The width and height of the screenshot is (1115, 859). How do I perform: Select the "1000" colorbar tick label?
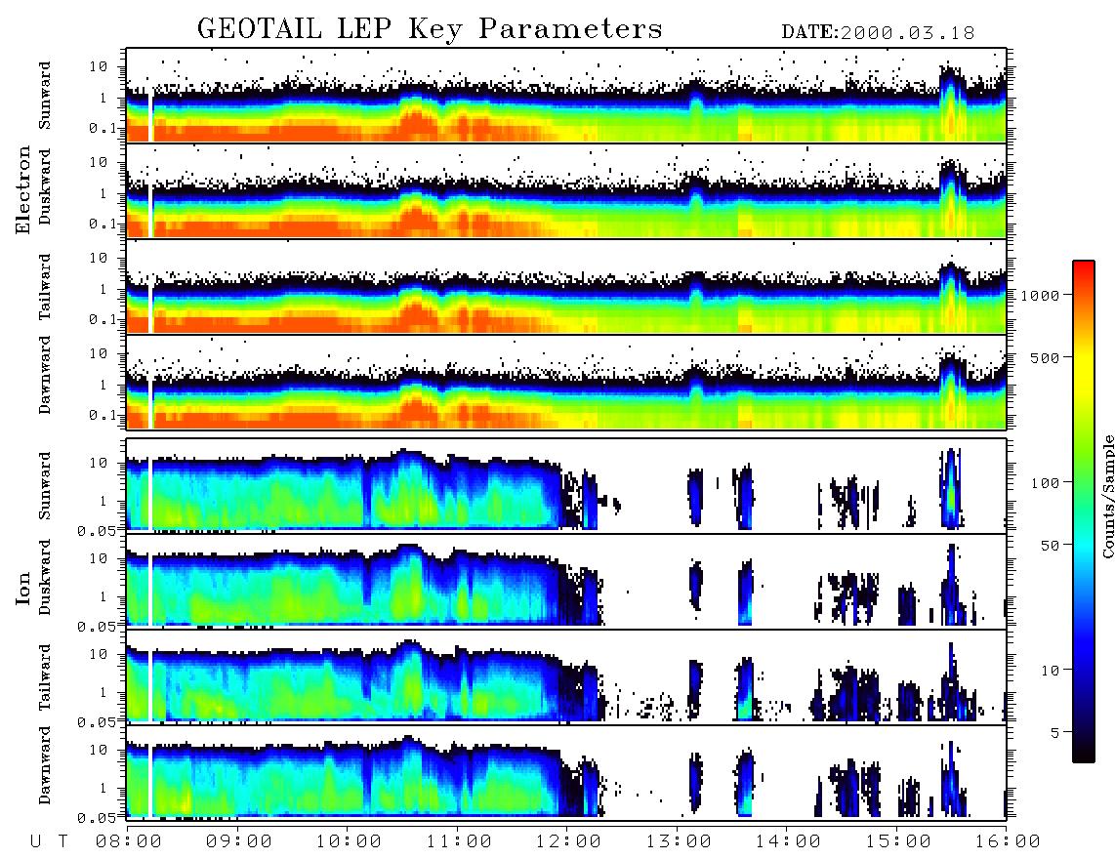[1041, 295]
